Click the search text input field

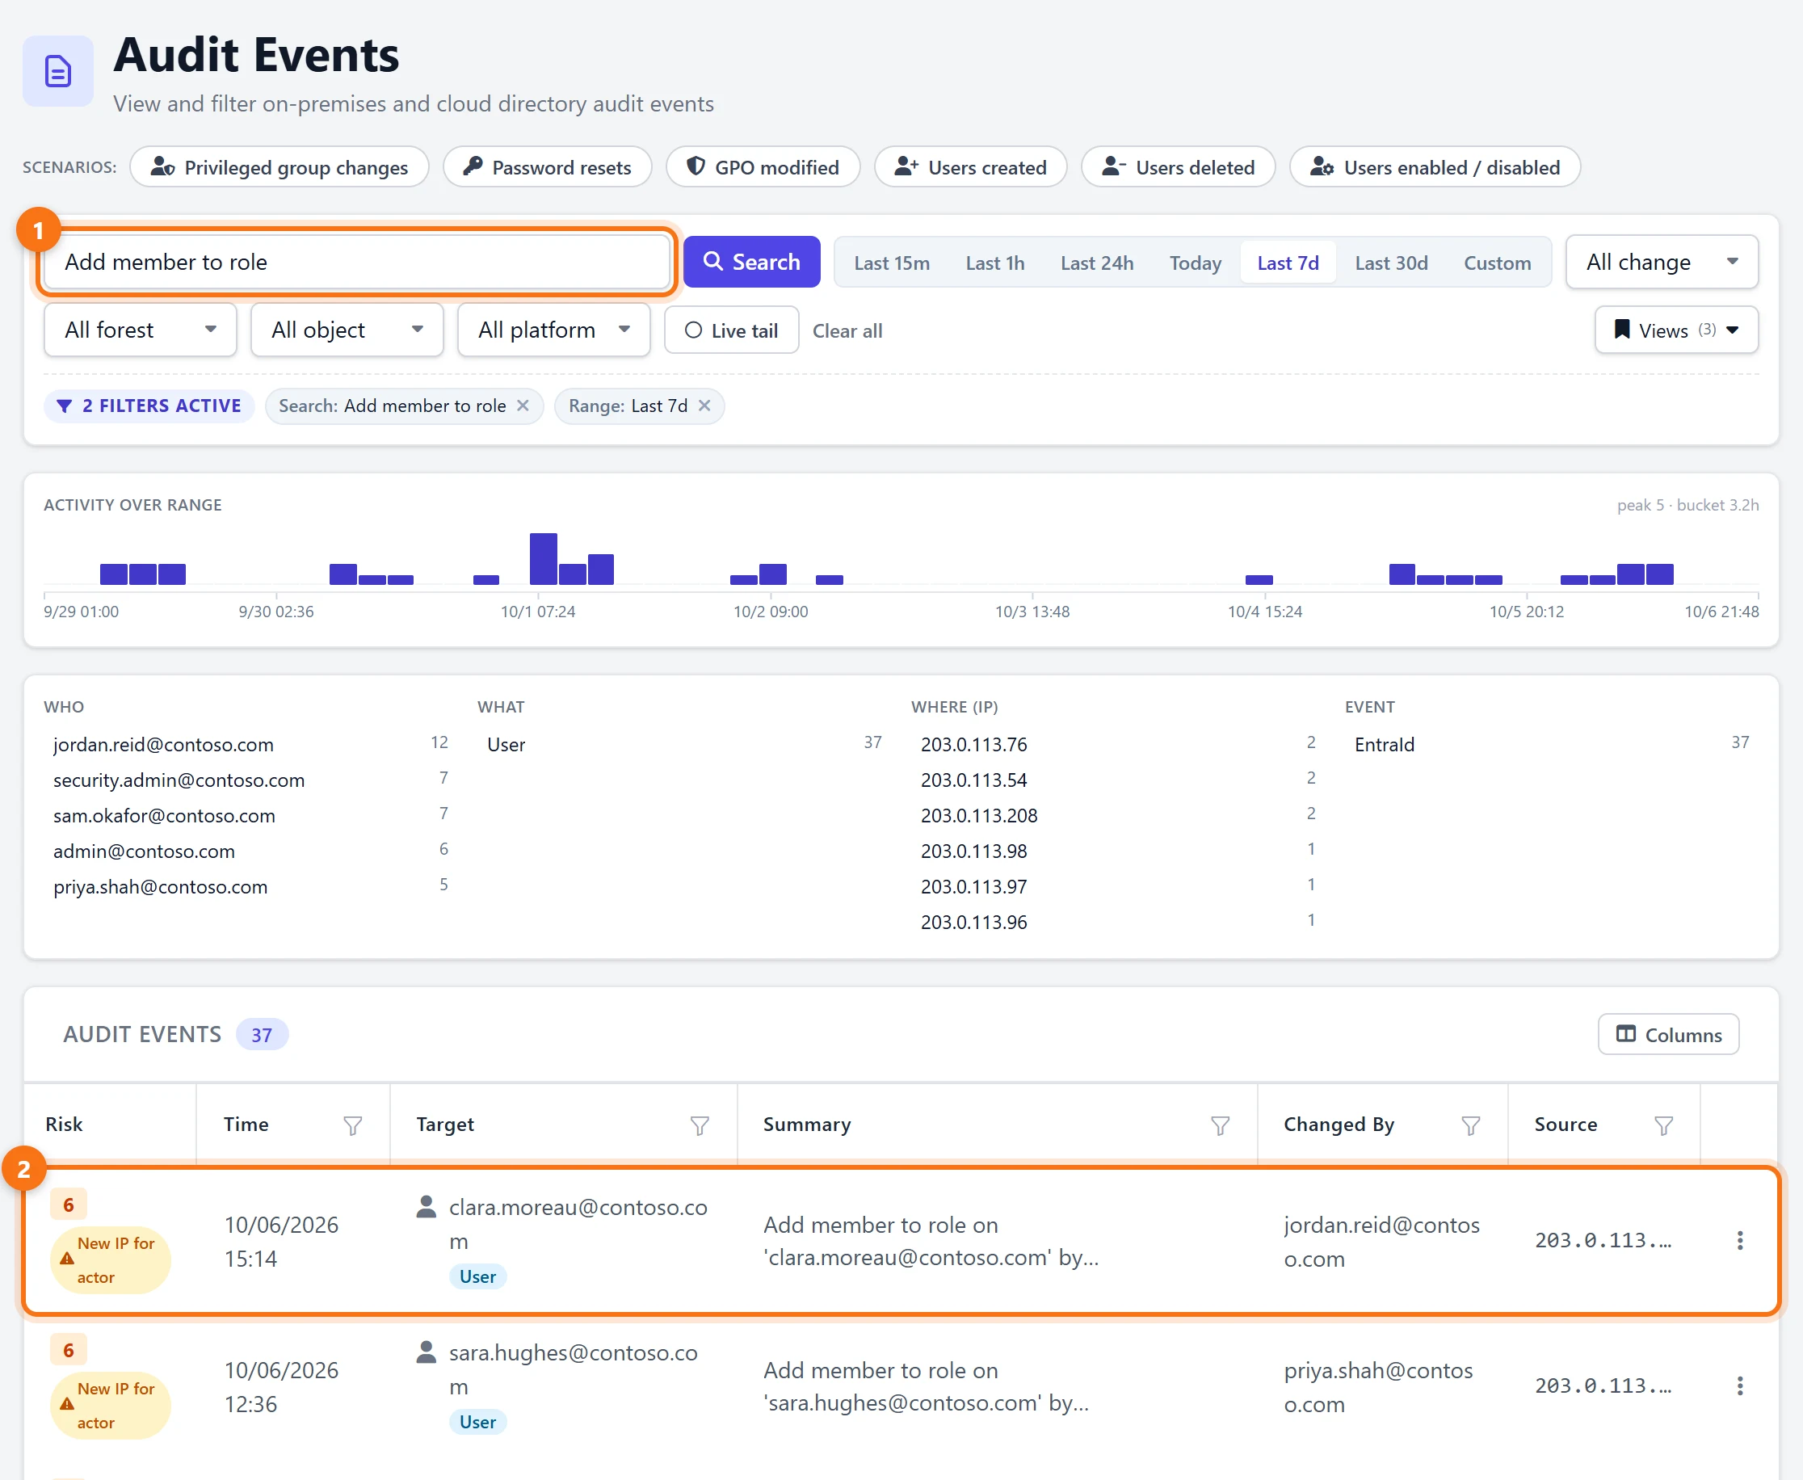[356, 262]
